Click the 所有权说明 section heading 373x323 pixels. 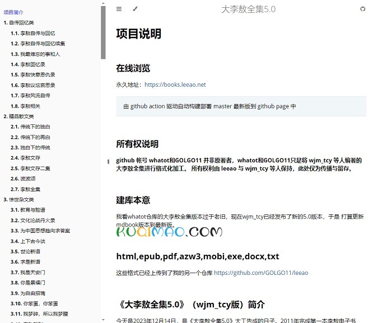pyautogui.click(x=137, y=144)
